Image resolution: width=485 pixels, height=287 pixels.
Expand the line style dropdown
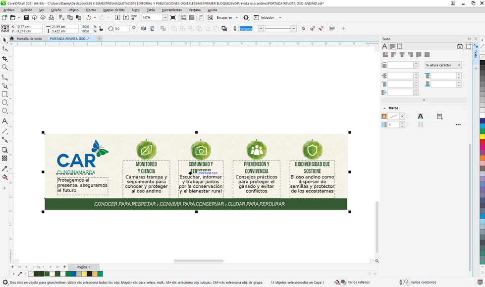click(294, 29)
